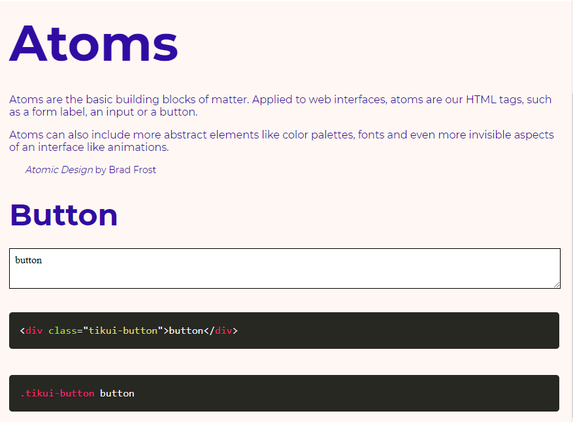Grab the textarea resize handle corner
The width and height of the screenshot is (573, 422).
pos(557,285)
